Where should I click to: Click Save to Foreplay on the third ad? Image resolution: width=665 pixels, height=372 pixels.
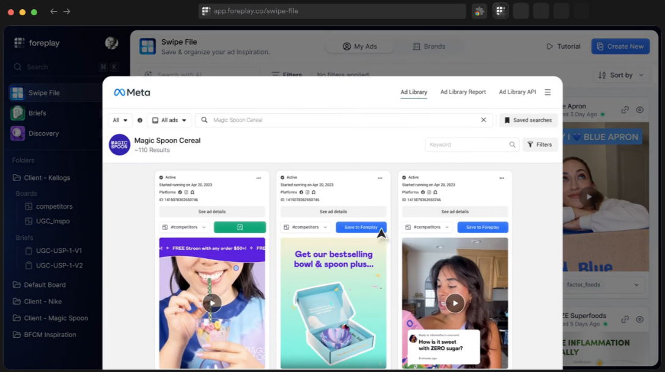click(483, 227)
